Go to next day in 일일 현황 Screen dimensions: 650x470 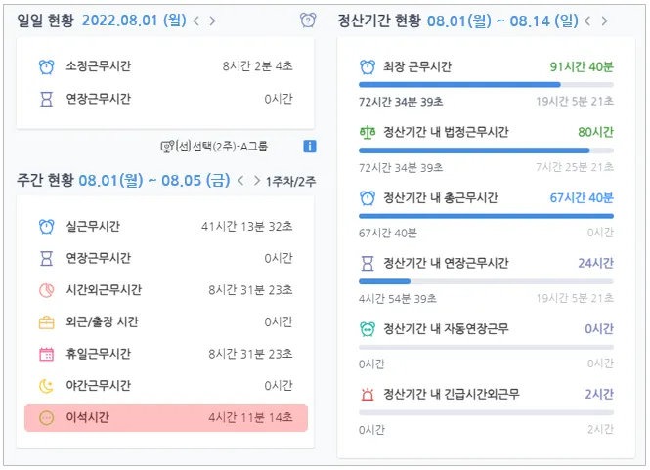(214, 21)
